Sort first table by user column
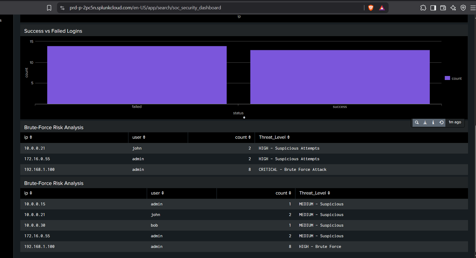Viewport: 476px width, 258px height. (x=139, y=137)
